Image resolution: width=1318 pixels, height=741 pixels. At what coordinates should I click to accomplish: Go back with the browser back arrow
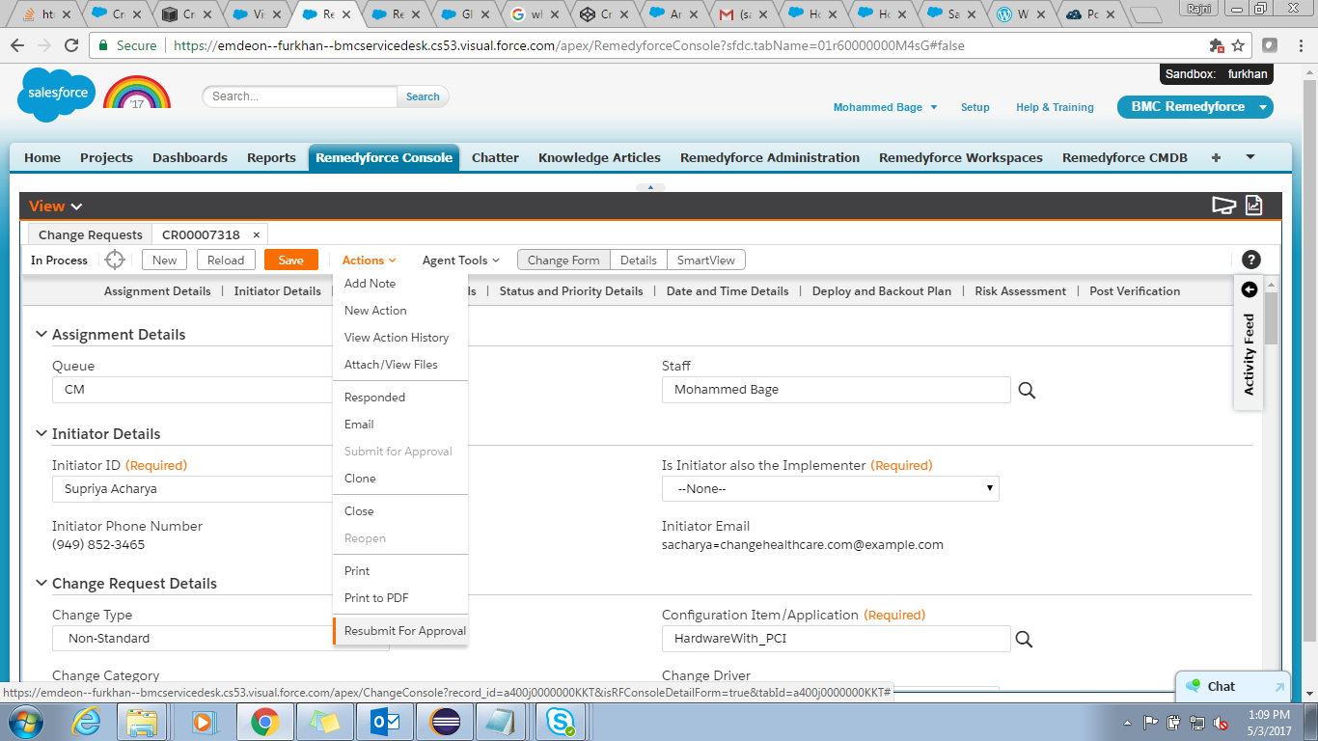coord(18,45)
